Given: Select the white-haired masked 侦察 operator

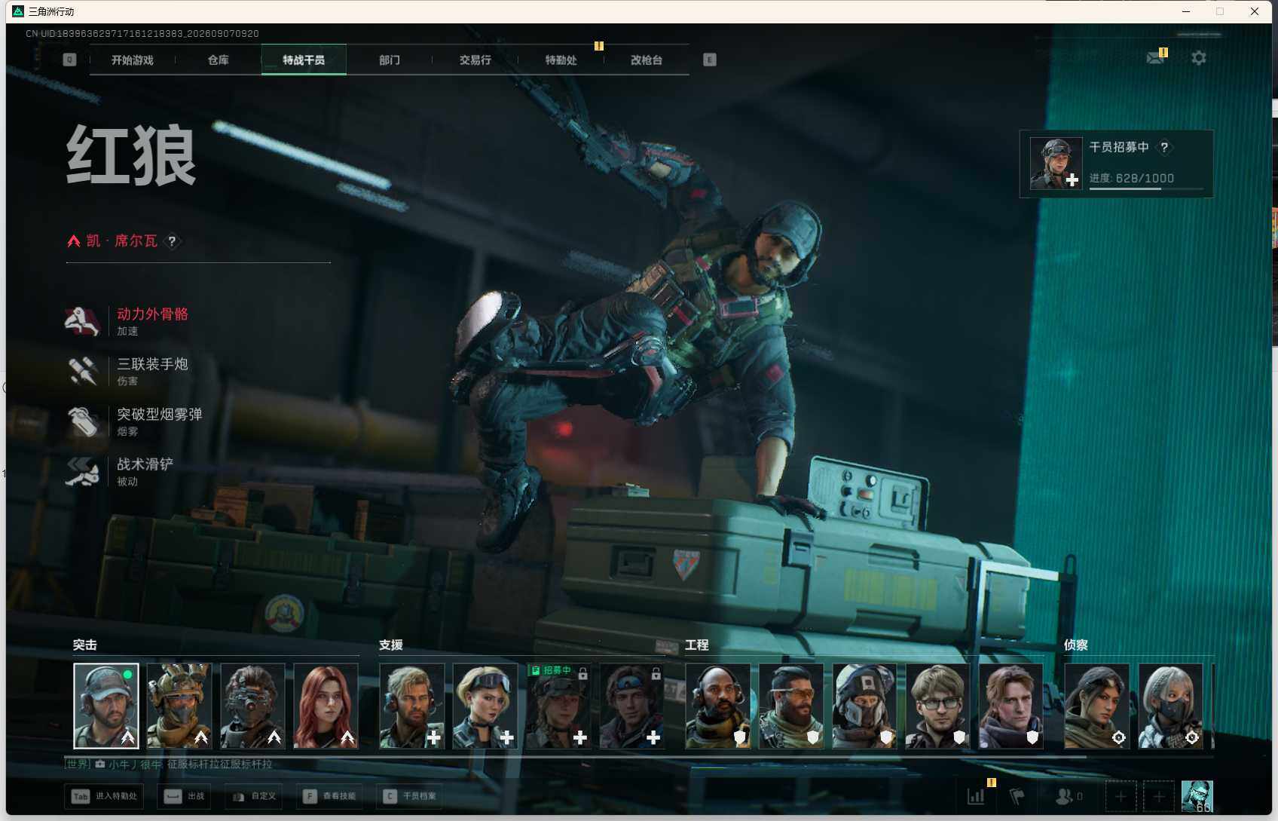Looking at the screenshot, I should (1170, 706).
